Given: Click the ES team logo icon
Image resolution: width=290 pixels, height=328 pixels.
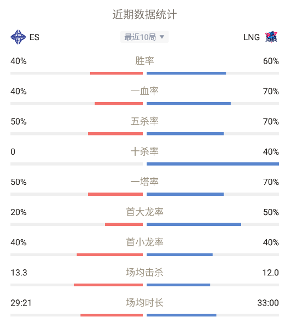Looking at the screenshot, I should 18,37.
